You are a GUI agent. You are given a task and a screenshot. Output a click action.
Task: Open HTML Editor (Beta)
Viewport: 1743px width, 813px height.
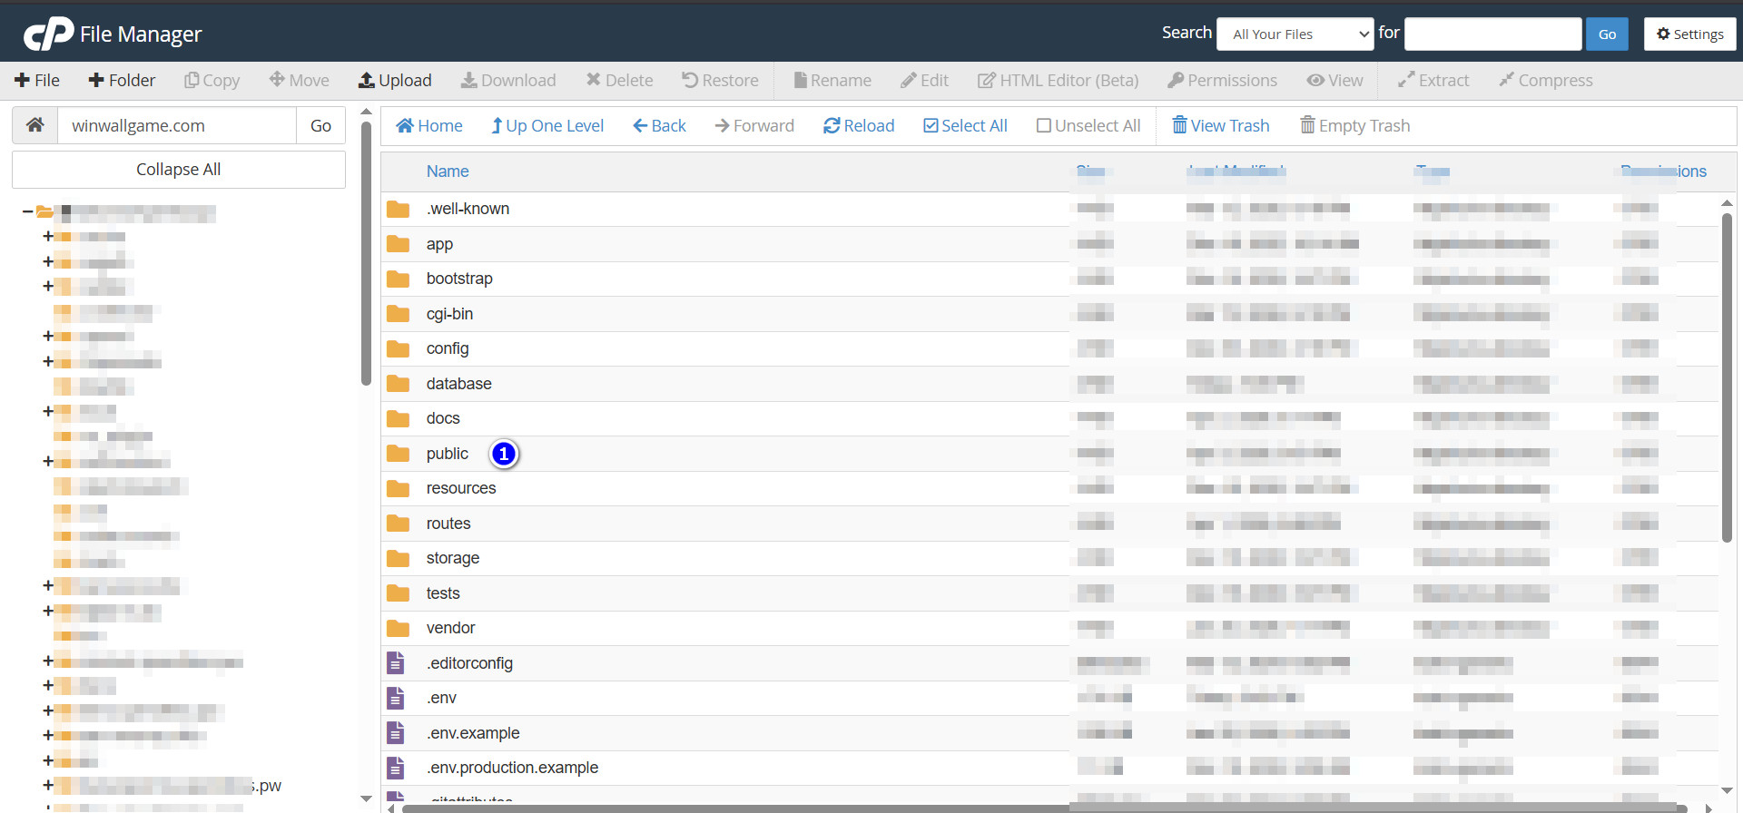point(1059,81)
